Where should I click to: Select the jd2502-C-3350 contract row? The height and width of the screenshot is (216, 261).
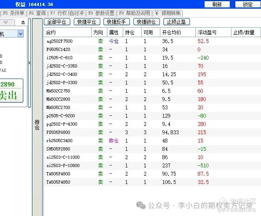(152, 66)
